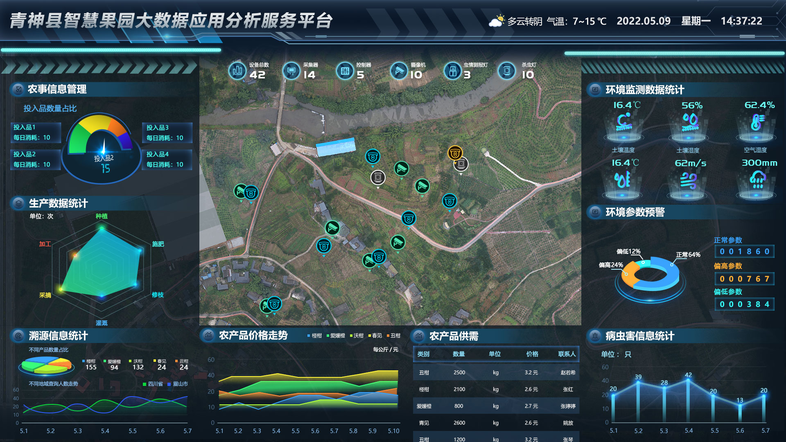Toggle the 四川省 legend series

(x=153, y=384)
